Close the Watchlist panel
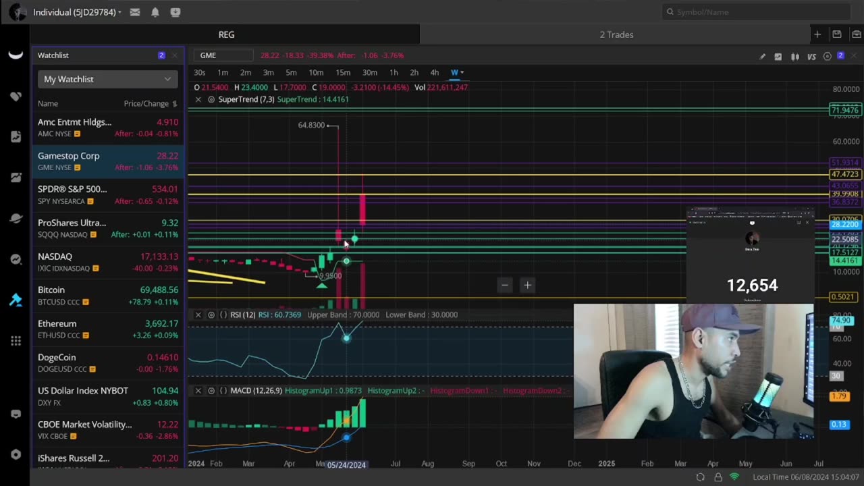The width and height of the screenshot is (864, 486). coord(175,55)
